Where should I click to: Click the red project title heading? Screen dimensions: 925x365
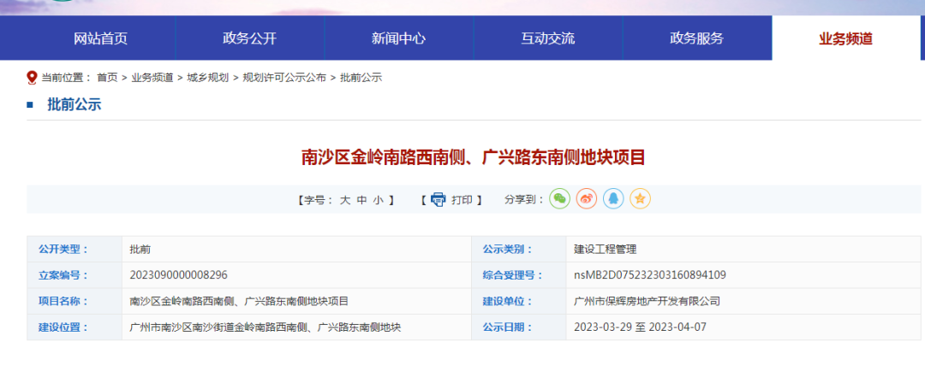pos(474,158)
